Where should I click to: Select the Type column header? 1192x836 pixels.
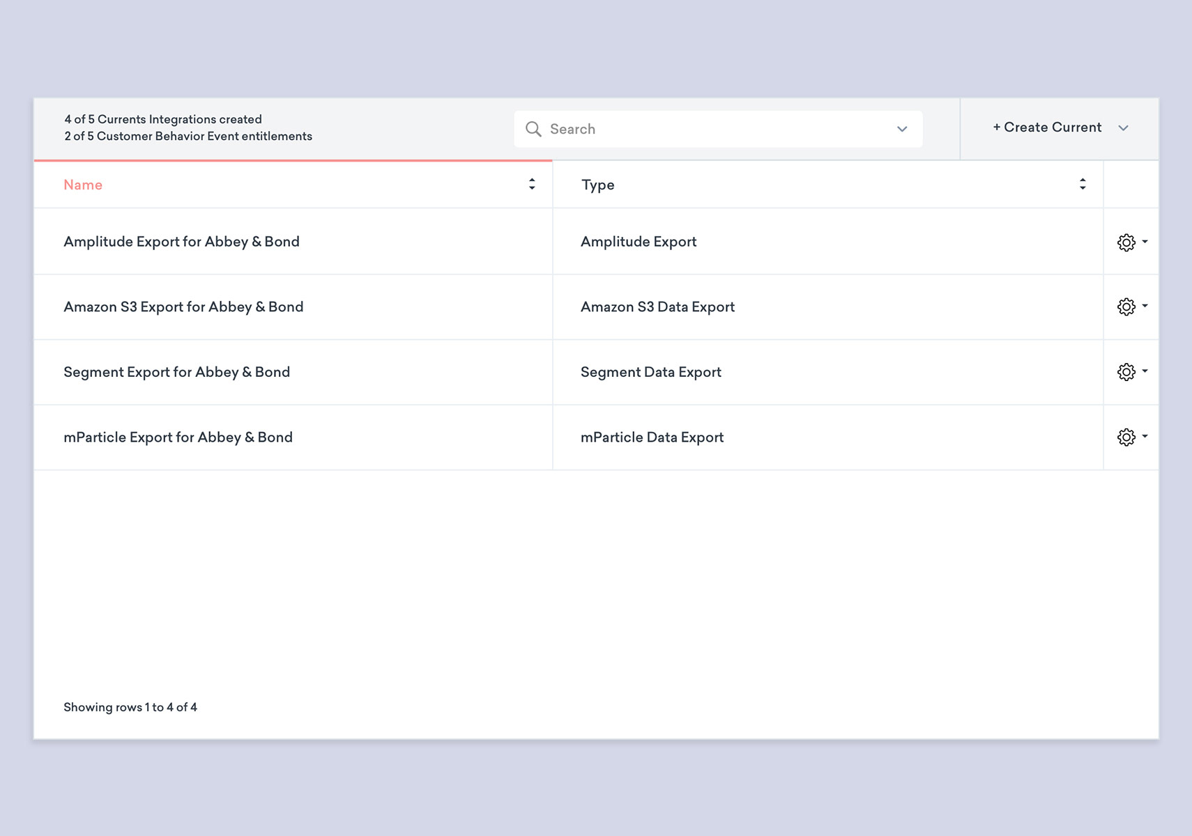click(x=598, y=185)
